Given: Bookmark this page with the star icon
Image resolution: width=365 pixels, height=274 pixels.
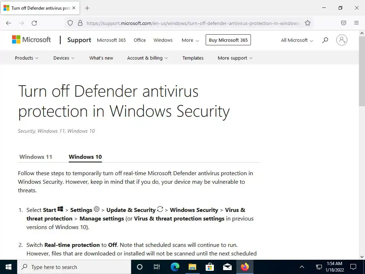Looking at the screenshot, I should (x=308, y=23).
